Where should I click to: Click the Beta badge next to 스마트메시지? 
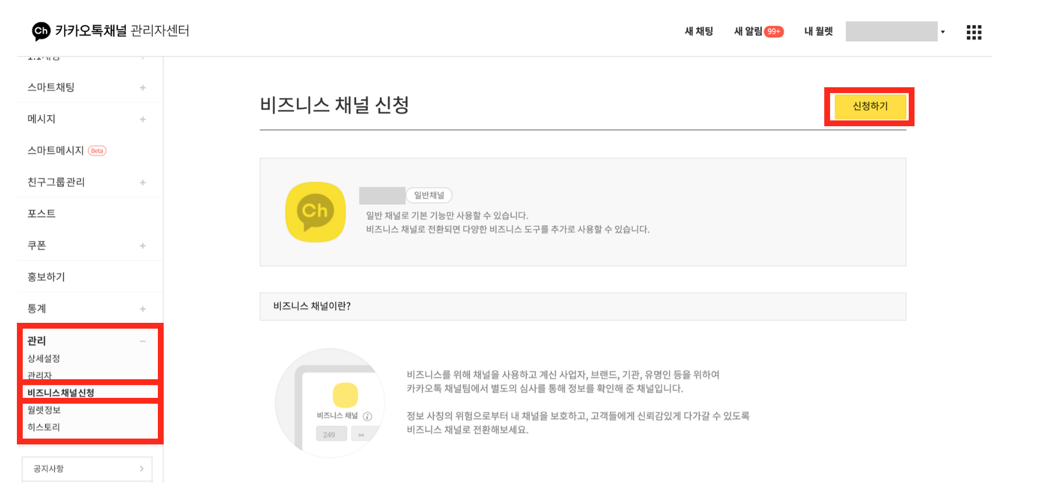(x=97, y=151)
